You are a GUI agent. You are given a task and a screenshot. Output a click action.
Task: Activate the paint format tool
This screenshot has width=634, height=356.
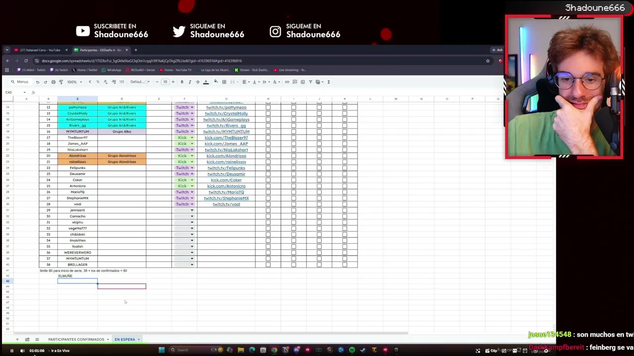(x=61, y=82)
